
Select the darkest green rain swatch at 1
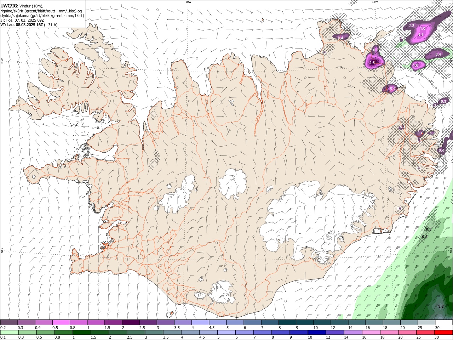(x=81, y=332)
